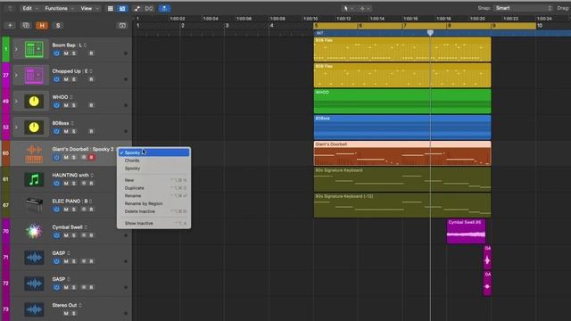Open the Functions dropdown menu
Screen dimensions: 571x321
(59, 8)
